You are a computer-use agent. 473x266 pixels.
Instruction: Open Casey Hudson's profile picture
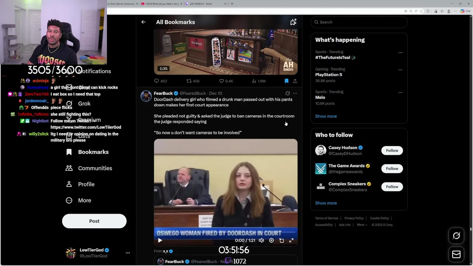click(x=321, y=151)
